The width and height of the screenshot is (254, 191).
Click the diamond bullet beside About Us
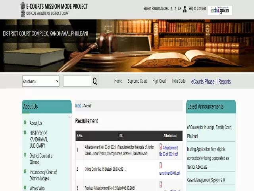coord(25,122)
